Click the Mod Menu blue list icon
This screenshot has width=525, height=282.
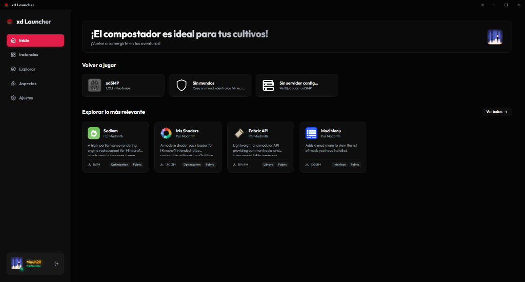(x=311, y=133)
